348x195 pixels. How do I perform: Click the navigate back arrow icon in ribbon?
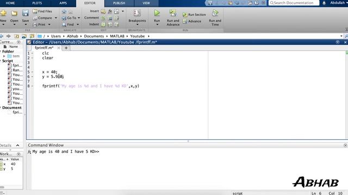point(64,11)
